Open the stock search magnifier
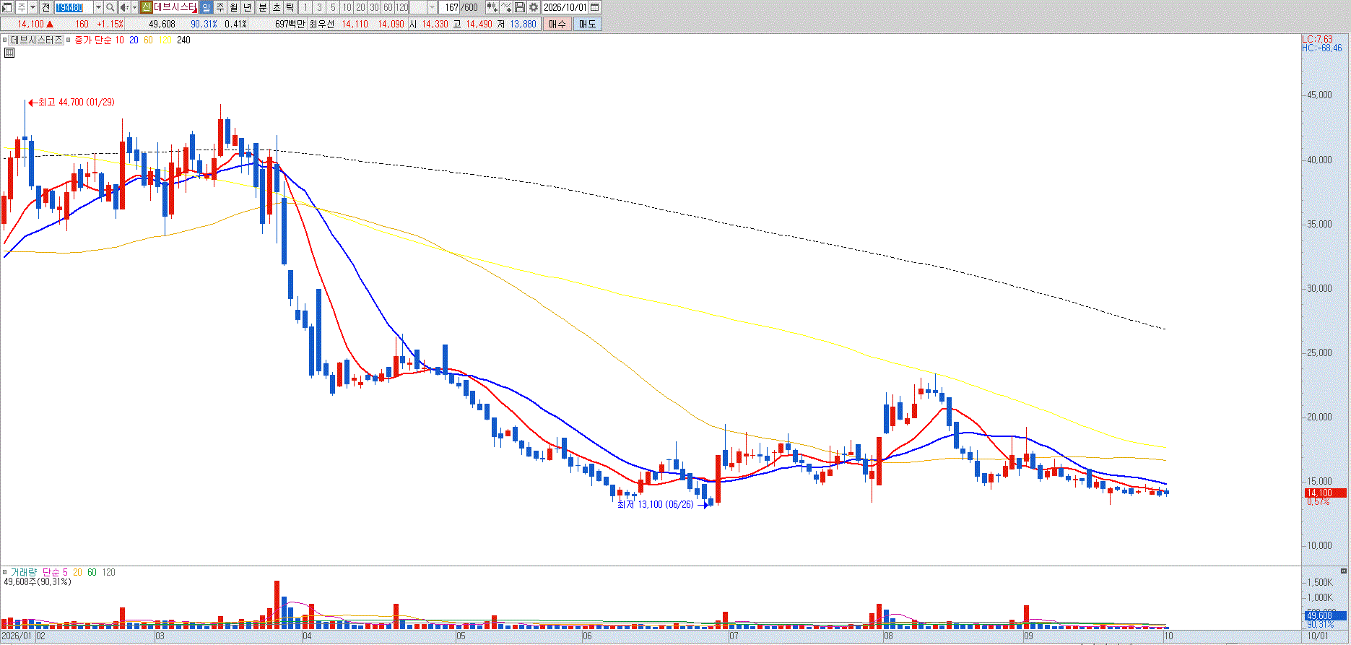Screen dimensions: 1351x645 [110, 7]
